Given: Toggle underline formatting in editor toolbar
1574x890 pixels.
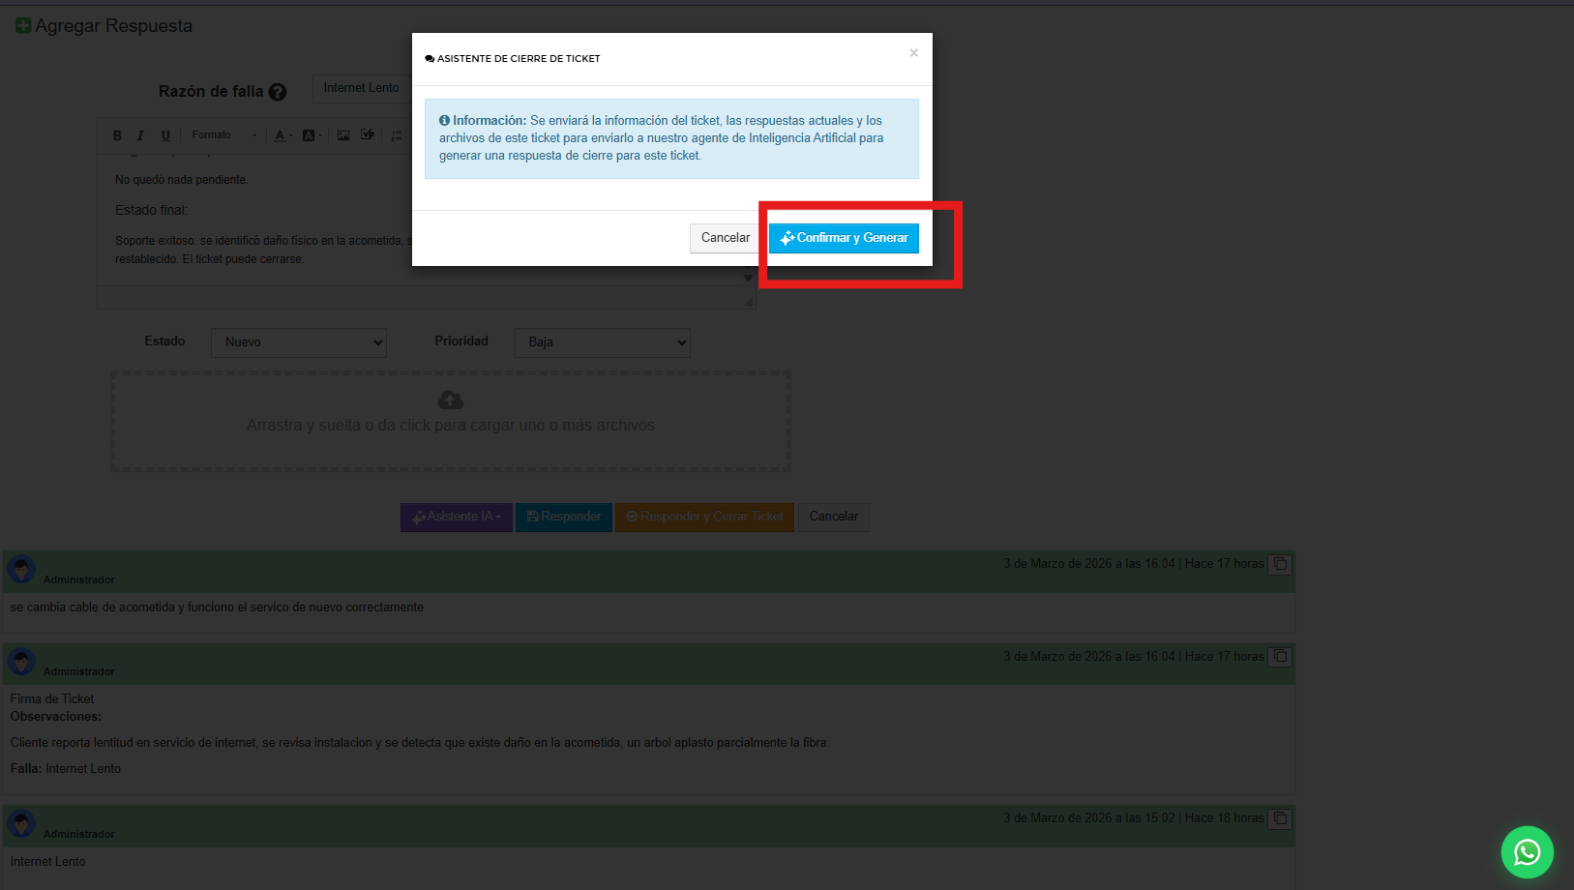Looking at the screenshot, I should tap(165, 135).
